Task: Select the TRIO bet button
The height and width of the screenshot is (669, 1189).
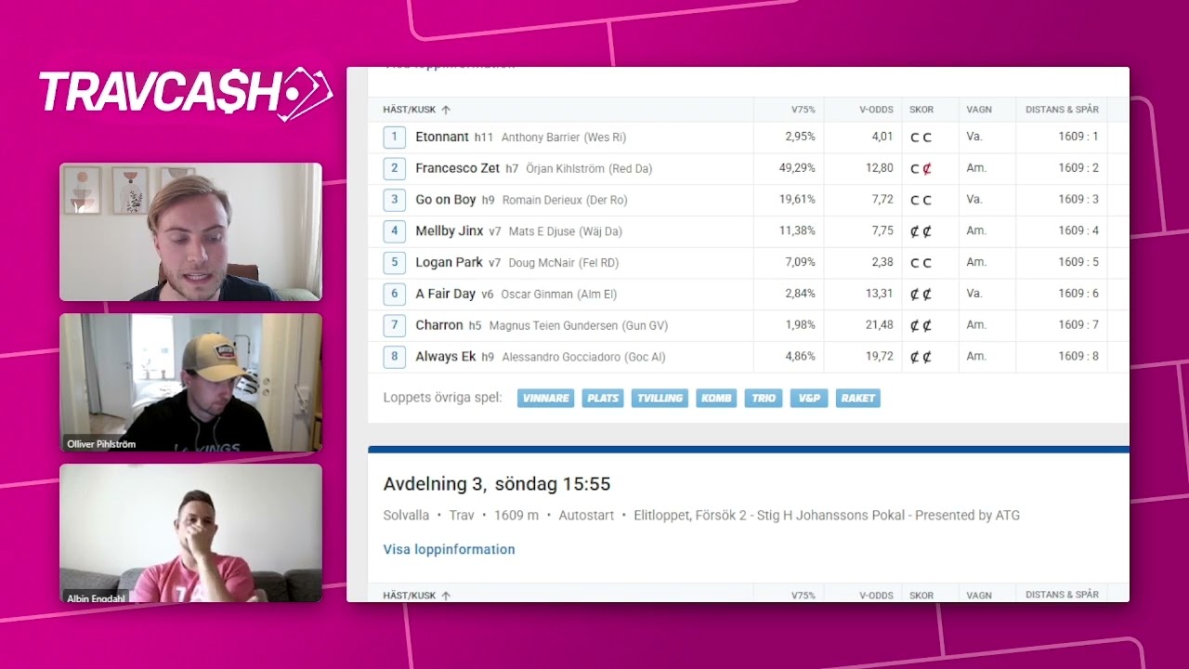Action: tap(764, 398)
